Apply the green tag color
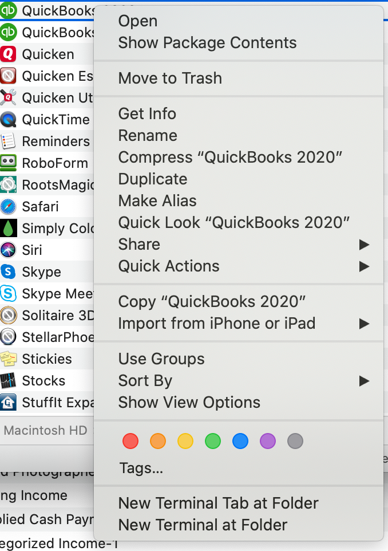Image resolution: width=388 pixels, height=551 pixels. [213, 441]
